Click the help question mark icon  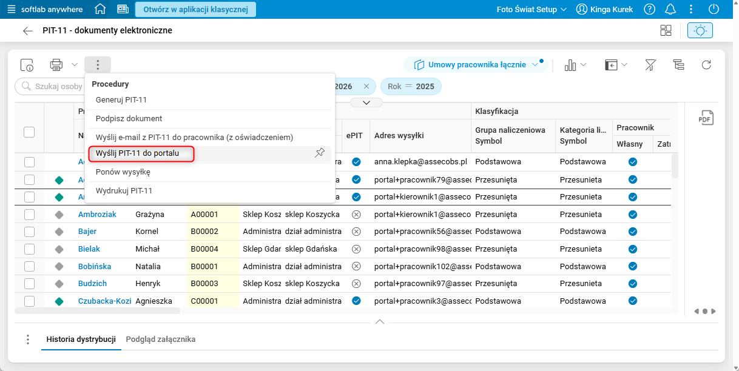(x=650, y=9)
